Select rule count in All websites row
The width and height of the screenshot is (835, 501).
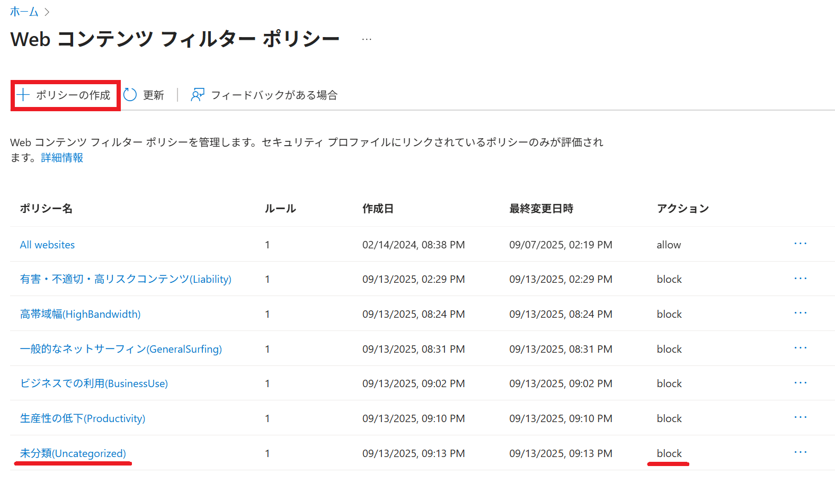[x=268, y=245]
